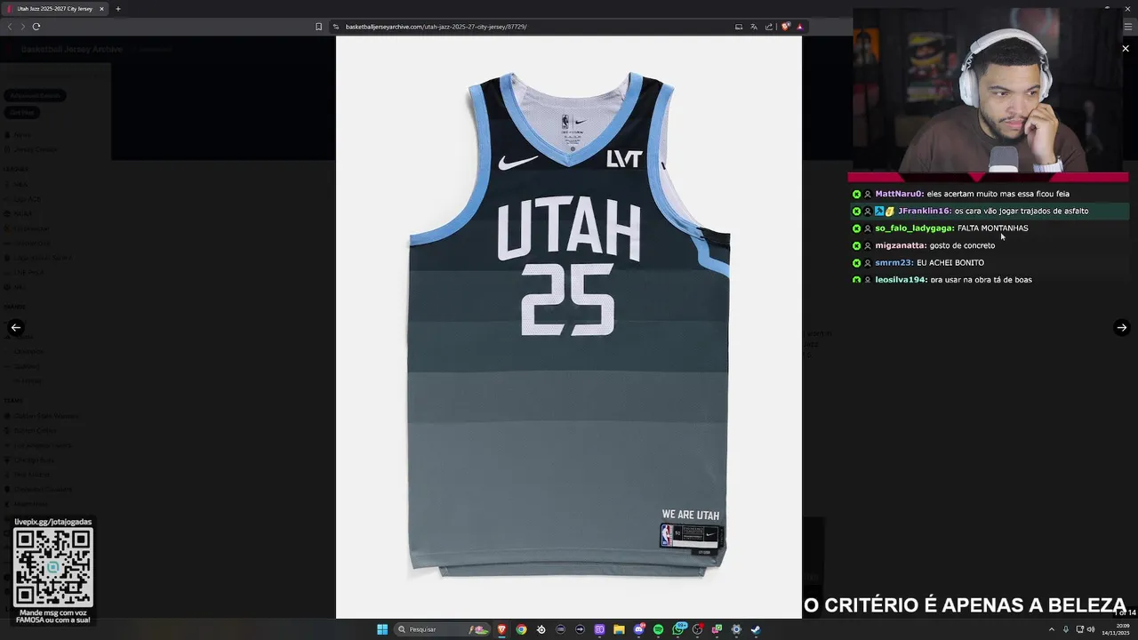
Task: Show next jersey image with right arrow
Action: tap(1122, 327)
